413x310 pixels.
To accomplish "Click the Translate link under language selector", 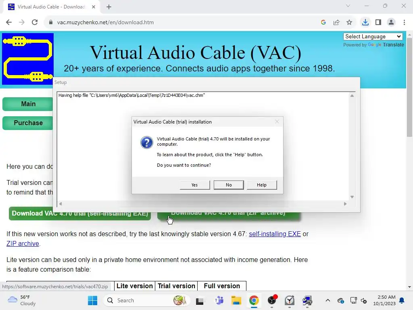I will pos(393,45).
